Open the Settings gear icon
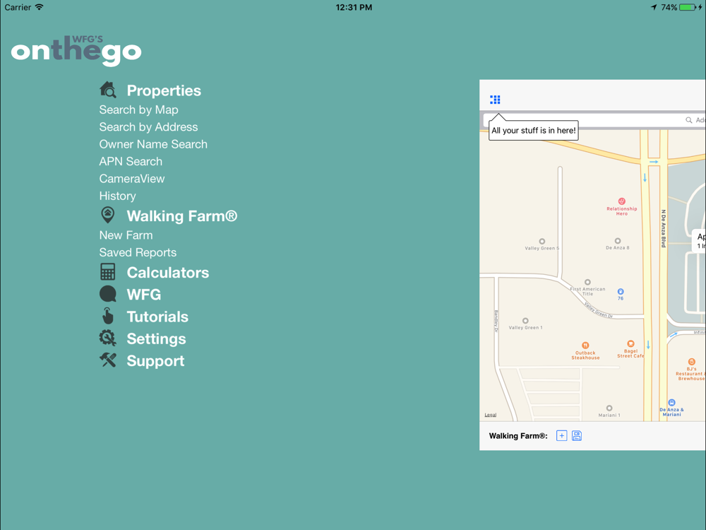This screenshot has width=706, height=530. point(107,338)
